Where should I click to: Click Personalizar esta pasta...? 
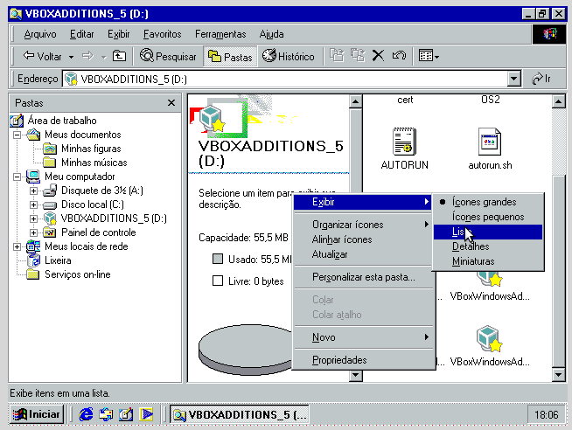[x=363, y=277]
